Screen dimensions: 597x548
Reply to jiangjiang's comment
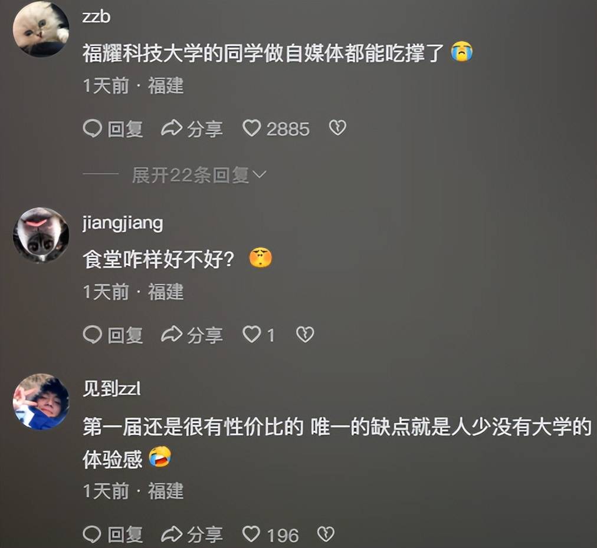[113, 335]
